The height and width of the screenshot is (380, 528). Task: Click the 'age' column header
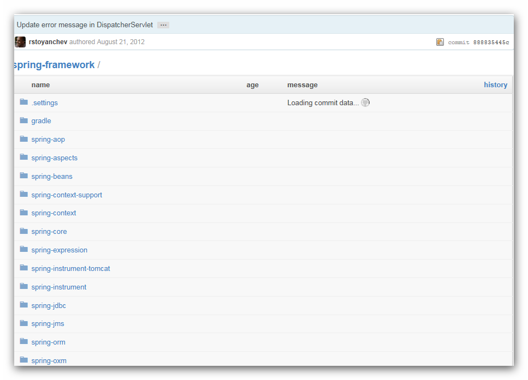pos(253,85)
